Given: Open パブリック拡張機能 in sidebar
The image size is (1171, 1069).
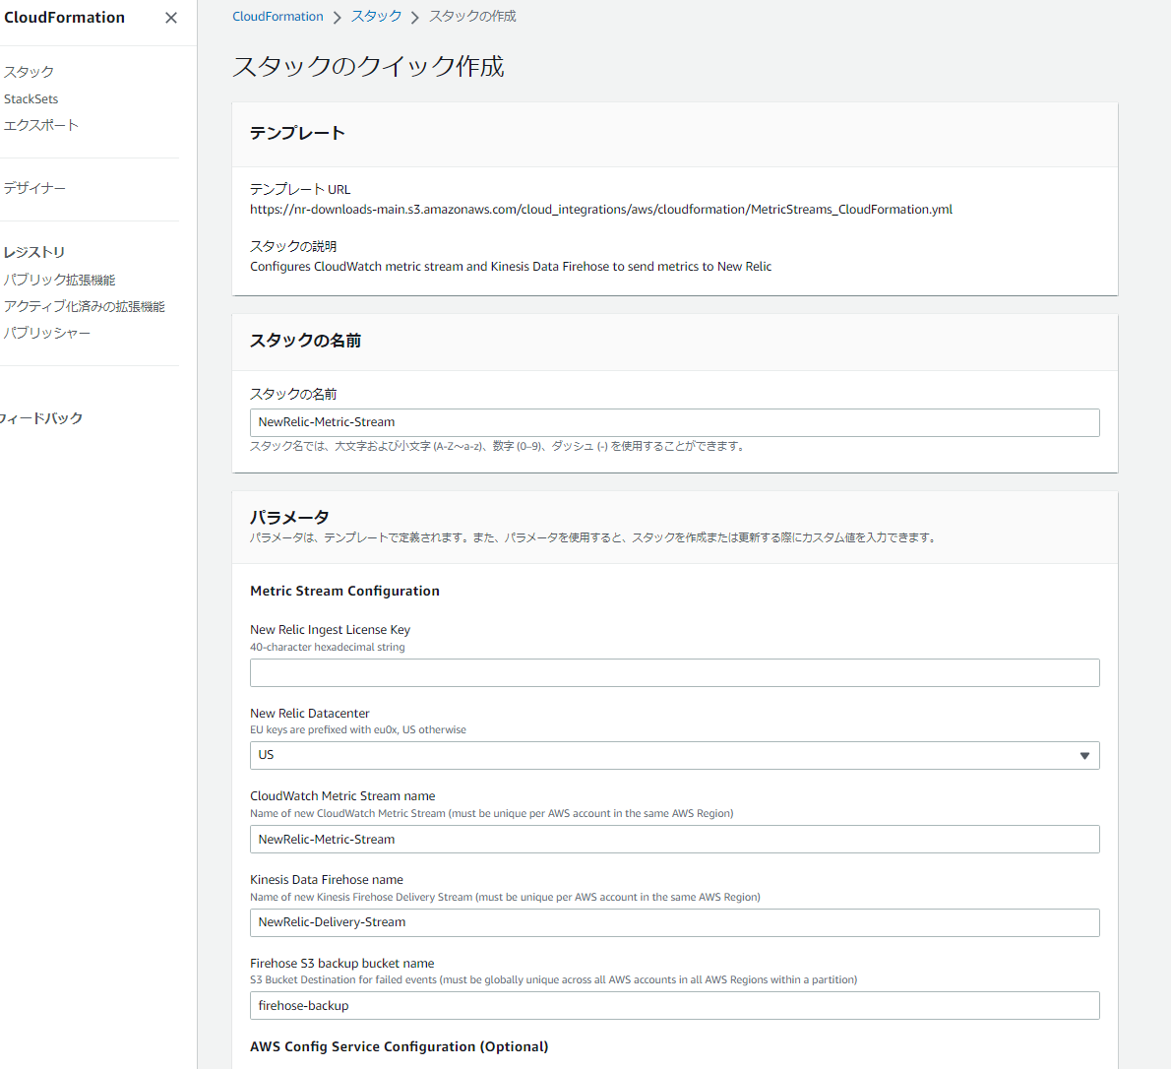Looking at the screenshot, I should (x=60, y=281).
